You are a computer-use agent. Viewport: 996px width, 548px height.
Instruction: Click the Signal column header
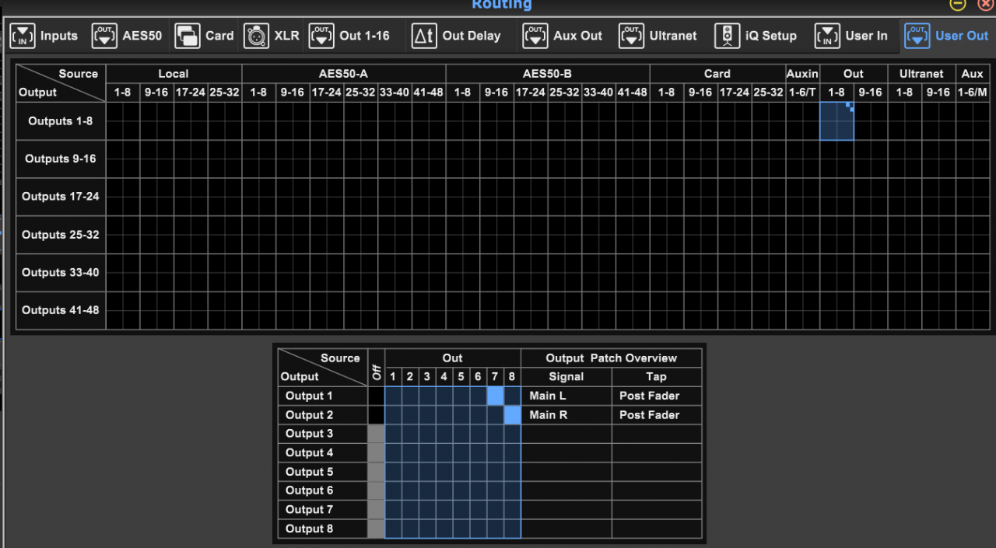pyautogui.click(x=566, y=377)
